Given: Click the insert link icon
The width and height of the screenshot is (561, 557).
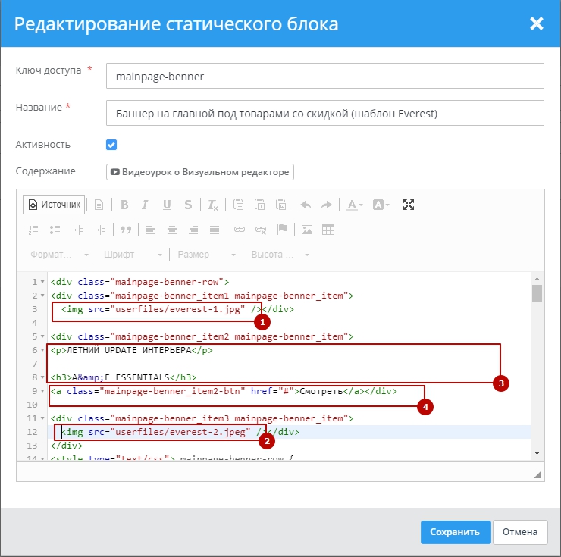Looking at the screenshot, I should 239,229.
